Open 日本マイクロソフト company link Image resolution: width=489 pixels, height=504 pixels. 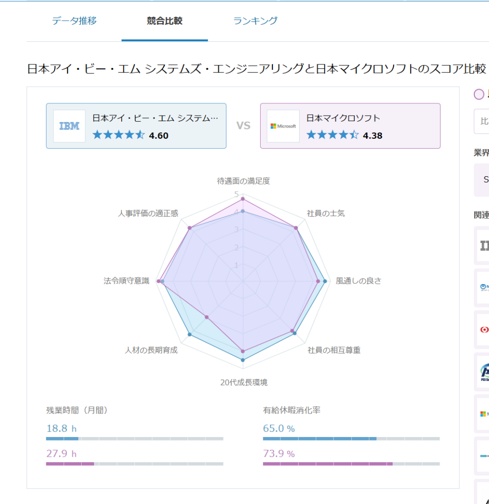343,118
